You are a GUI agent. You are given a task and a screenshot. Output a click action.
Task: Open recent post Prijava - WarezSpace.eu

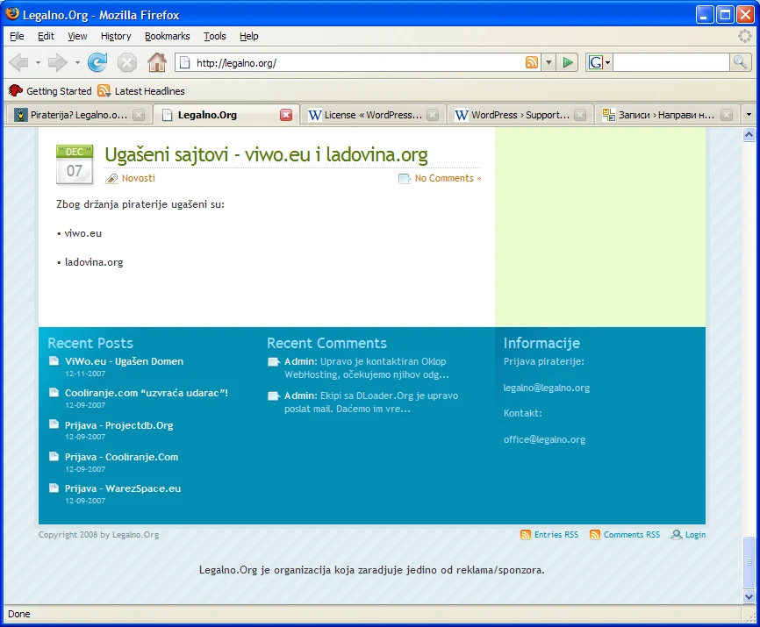(x=123, y=488)
